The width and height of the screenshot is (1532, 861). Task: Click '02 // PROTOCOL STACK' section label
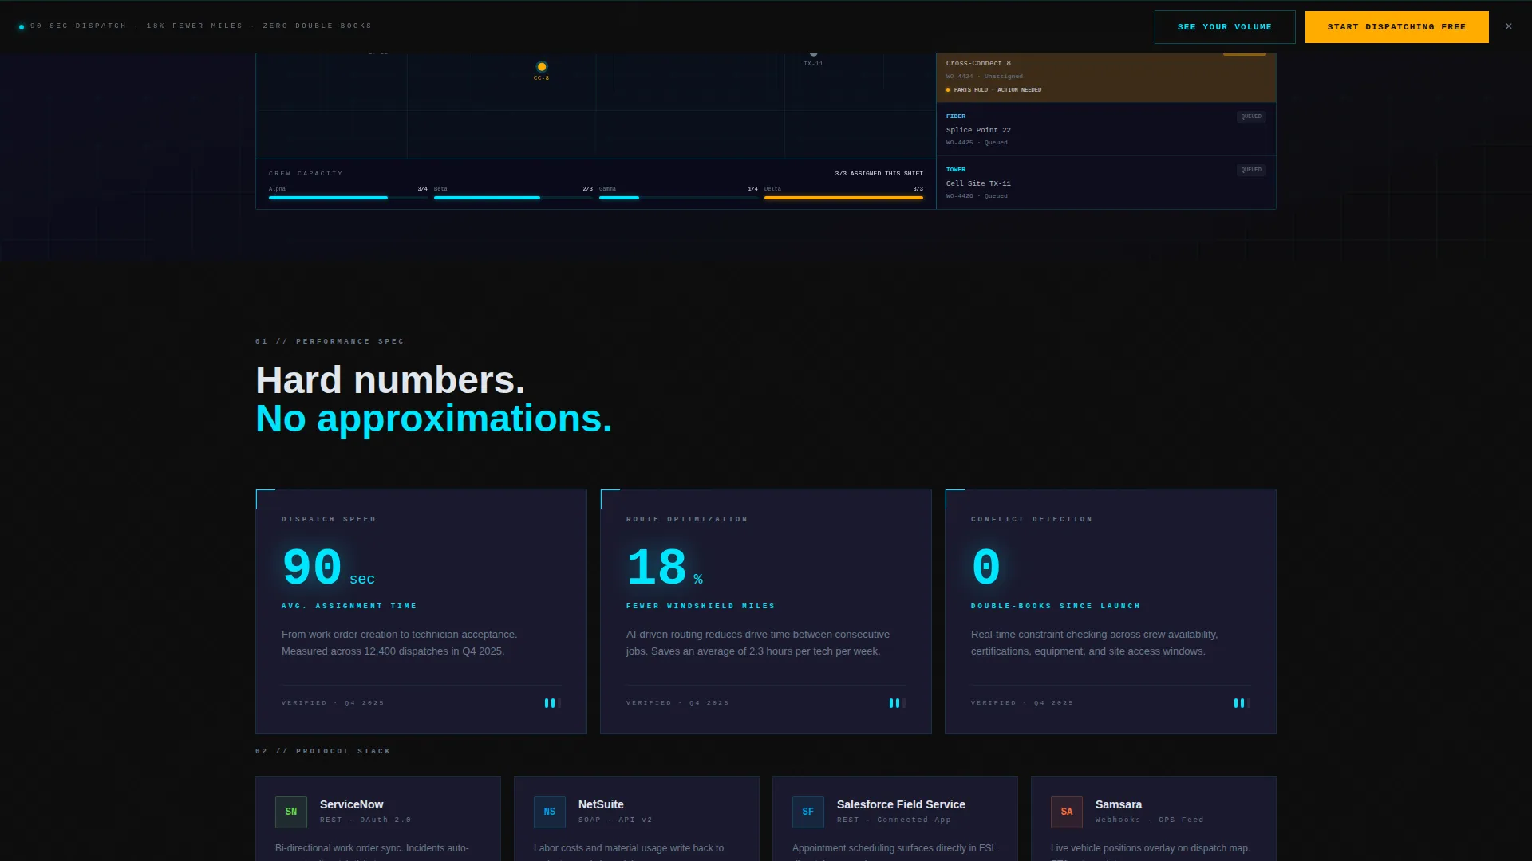pos(323,751)
